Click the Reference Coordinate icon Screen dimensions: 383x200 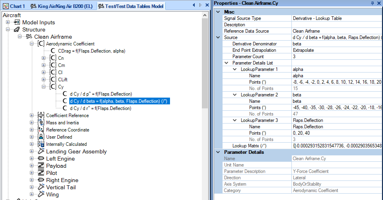click(41, 129)
